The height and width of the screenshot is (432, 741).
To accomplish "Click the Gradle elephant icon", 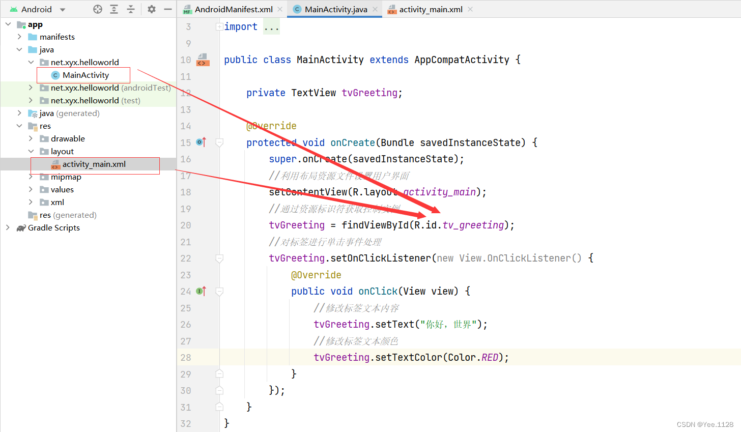I will [21, 228].
